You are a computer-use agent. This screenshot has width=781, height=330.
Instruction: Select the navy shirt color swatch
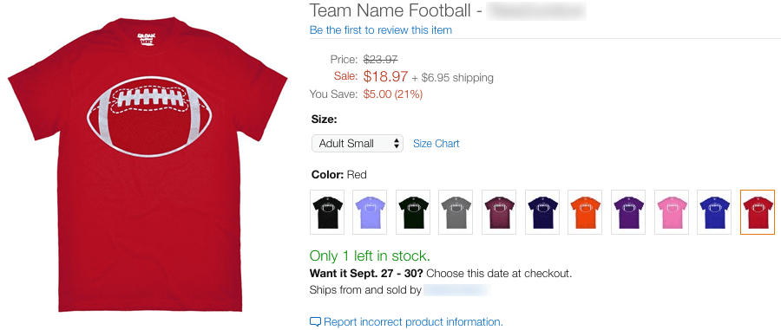click(x=541, y=212)
